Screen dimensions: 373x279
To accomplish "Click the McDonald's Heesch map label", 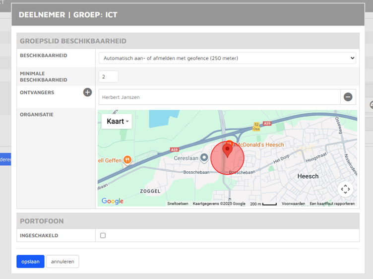I will (259, 145).
